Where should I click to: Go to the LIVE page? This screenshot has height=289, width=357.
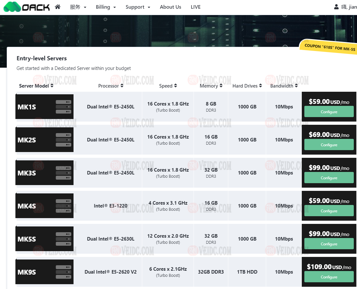coord(196,7)
